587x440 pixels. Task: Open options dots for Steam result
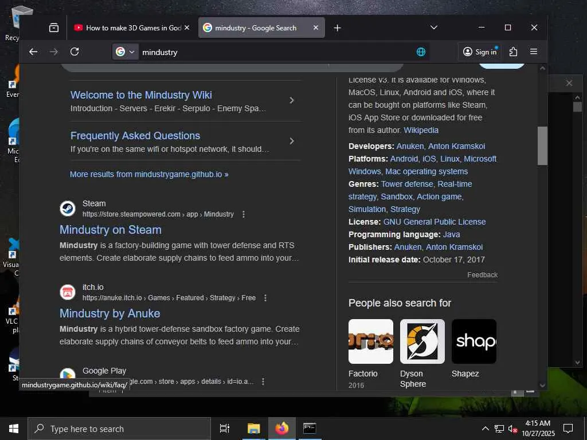click(244, 214)
